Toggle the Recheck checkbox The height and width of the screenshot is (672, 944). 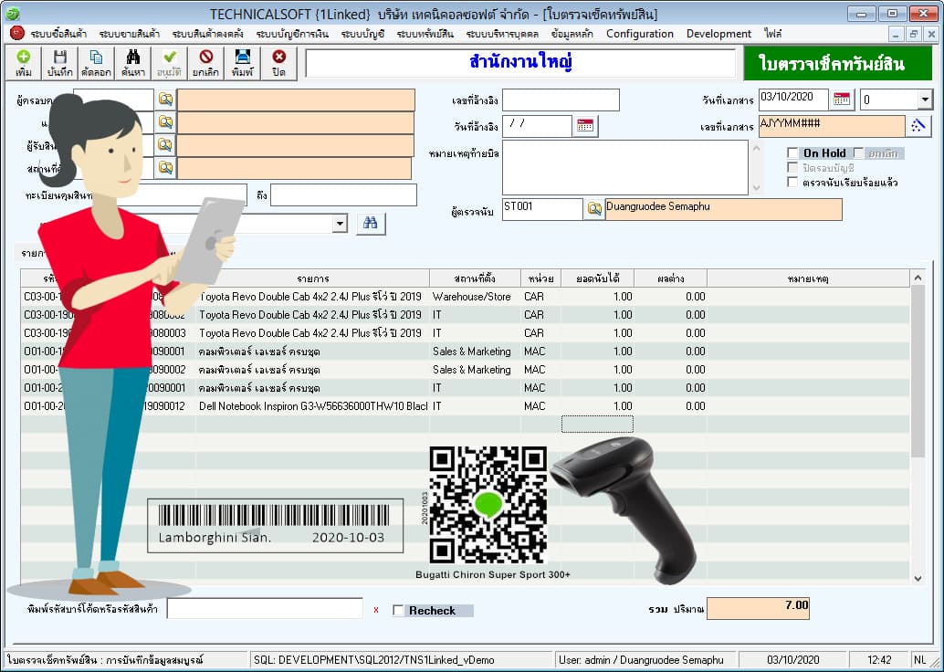coord(398,611)
